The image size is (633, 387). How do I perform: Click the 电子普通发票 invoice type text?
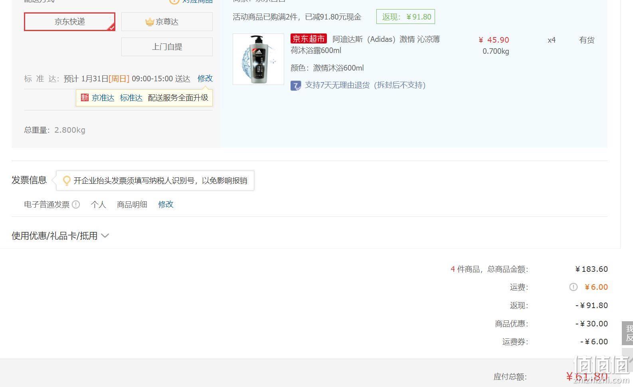pyautogui.click(x=47, y=204)
